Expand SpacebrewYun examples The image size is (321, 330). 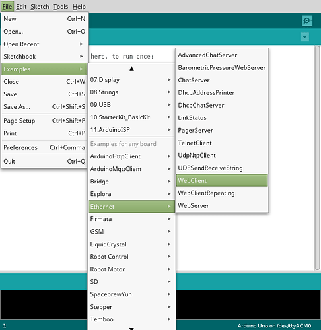(131, 294)
